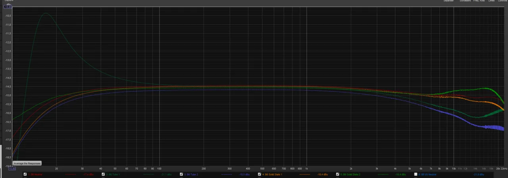Hide the B6 Neutral trace

tap(25, 174)
